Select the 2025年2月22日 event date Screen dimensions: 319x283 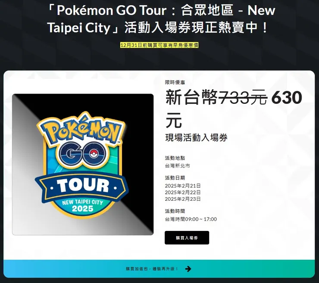(183, 192)
